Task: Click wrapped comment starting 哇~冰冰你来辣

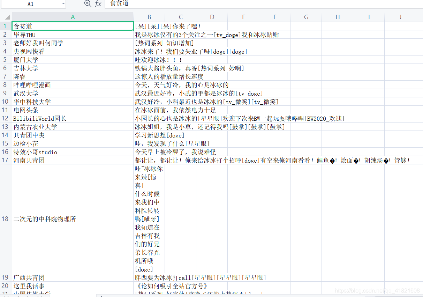Action: click(x=149, y=219)
